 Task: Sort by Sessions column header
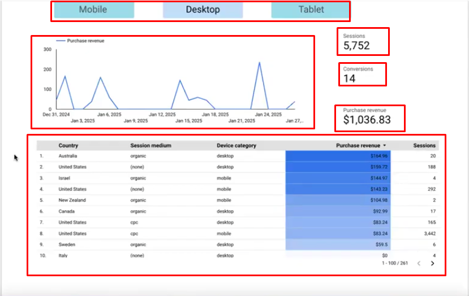[424, 146]
